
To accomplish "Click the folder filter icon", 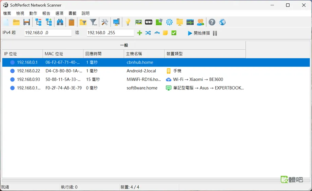I will (83, 22).
